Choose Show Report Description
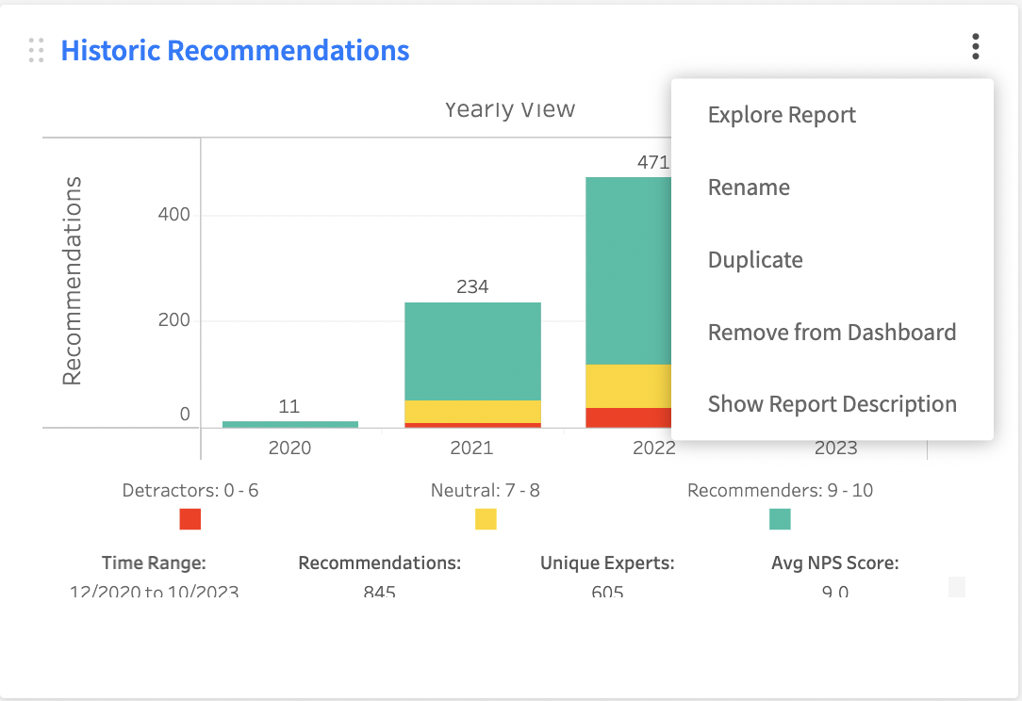The width and height of the screenshot is (1022, 701). 832,404
